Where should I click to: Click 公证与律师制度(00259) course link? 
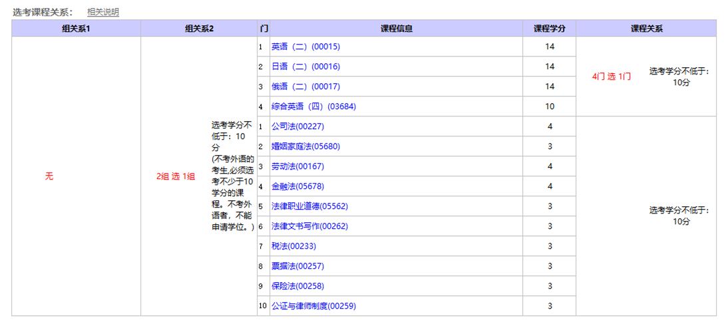[313, 306]
